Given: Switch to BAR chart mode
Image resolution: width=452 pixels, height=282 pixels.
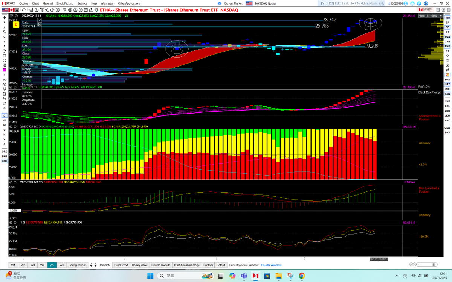Looking at the screenshot, I should click(5, 156).
